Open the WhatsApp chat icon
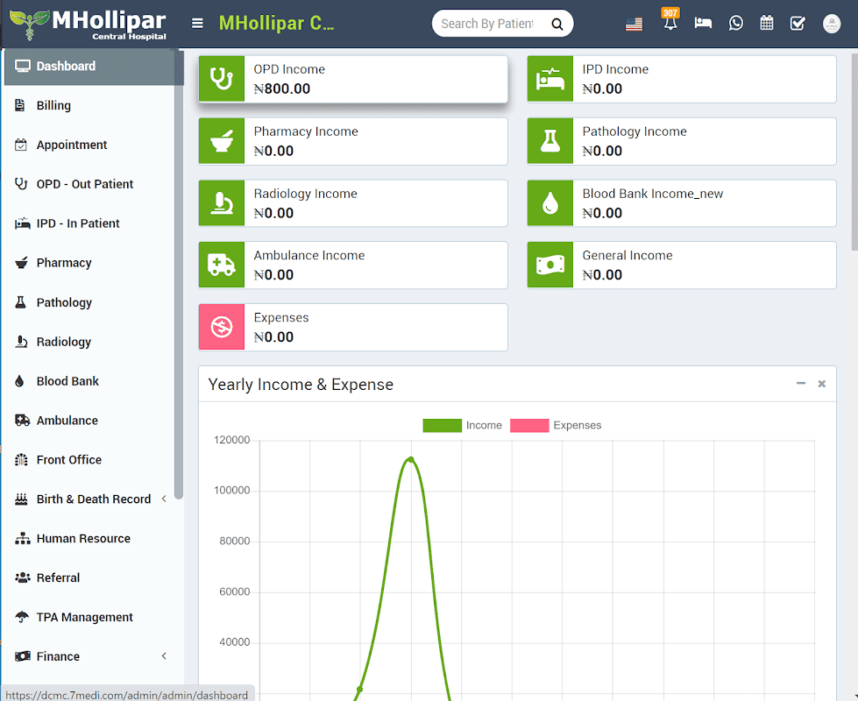The image size is (858, 701). coord(736,23)
